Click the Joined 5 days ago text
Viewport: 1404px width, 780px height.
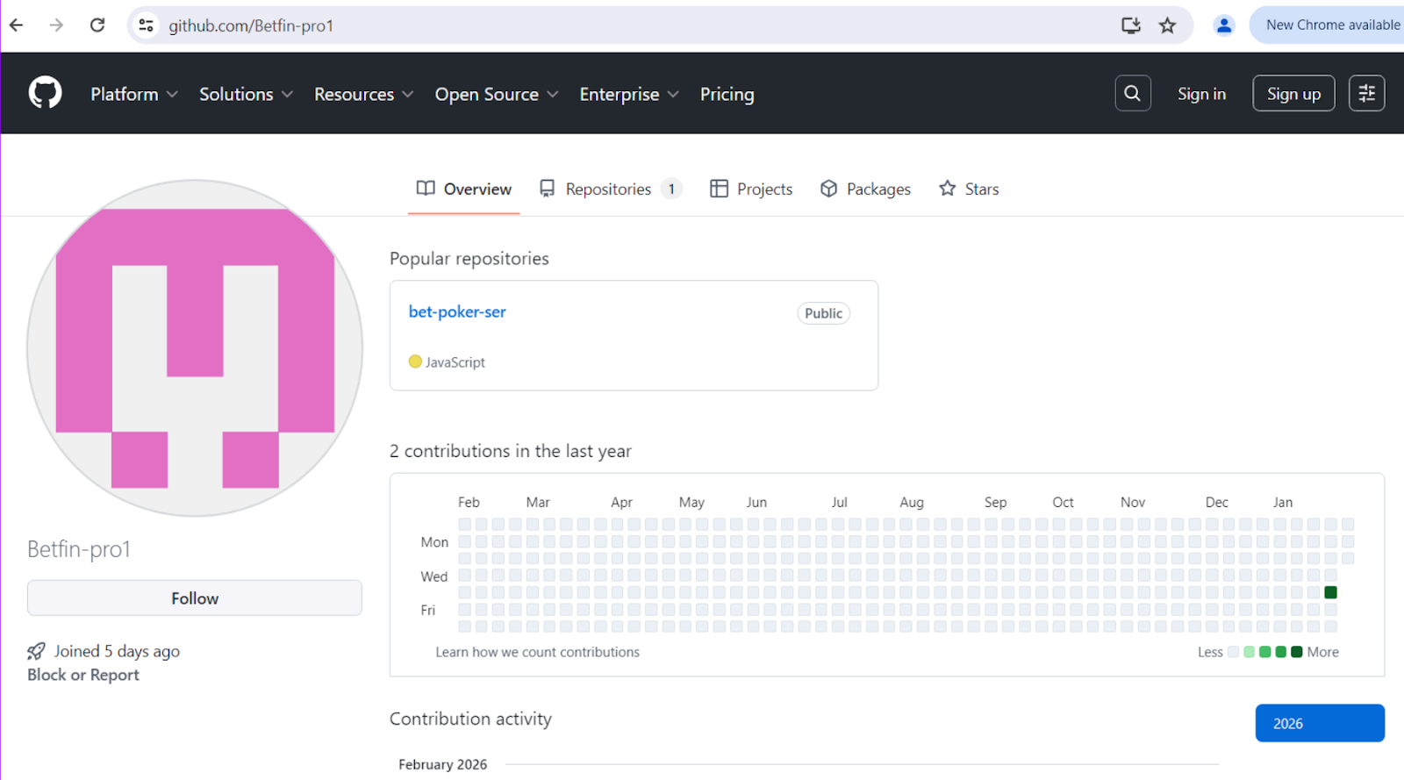117,651
